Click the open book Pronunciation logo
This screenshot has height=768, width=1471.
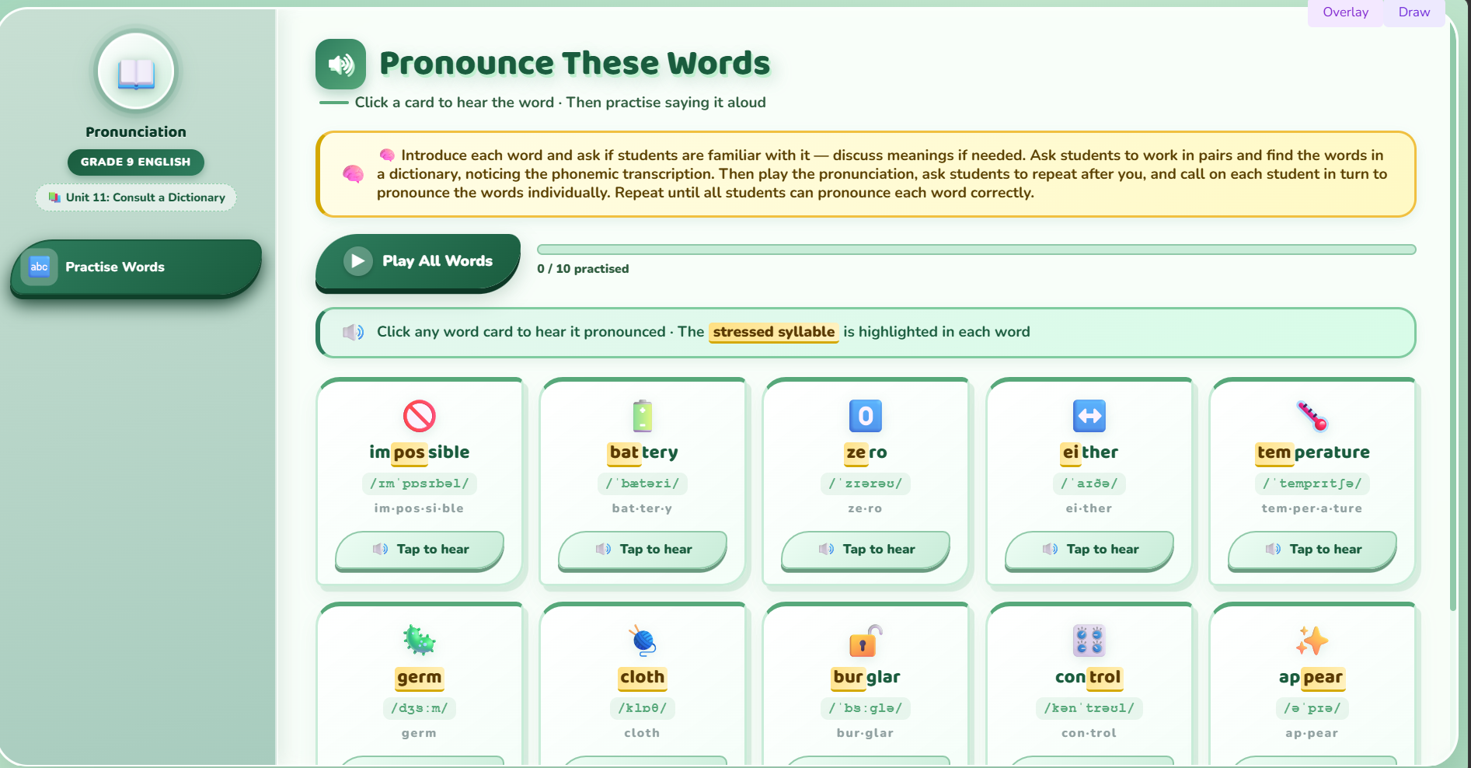point(136,72)
